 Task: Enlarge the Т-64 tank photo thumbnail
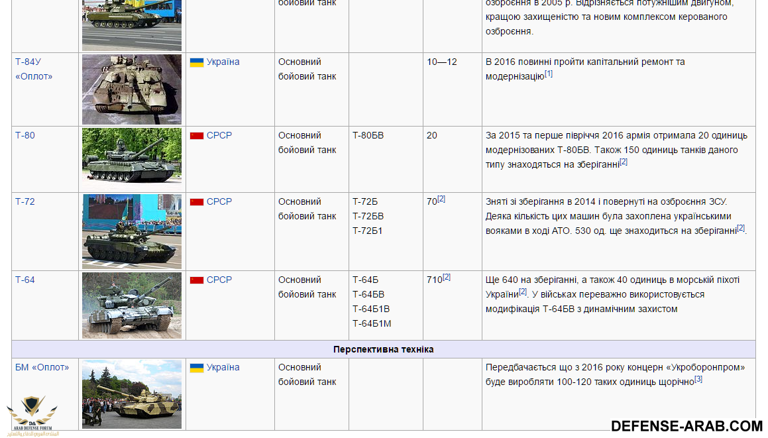[x=131, y=305]
